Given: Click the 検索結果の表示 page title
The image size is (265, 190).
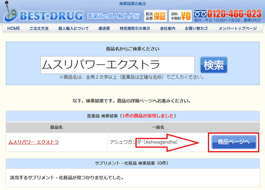Looking at the screenshot, I should tap(132, 4).
